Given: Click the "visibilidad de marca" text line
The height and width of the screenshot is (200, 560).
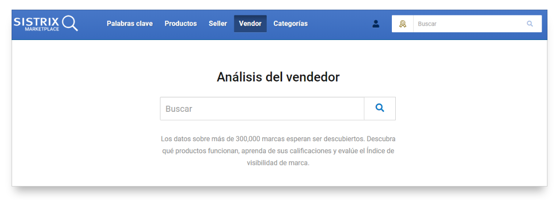Looking at the screenshot, I should tap(278, 163).
